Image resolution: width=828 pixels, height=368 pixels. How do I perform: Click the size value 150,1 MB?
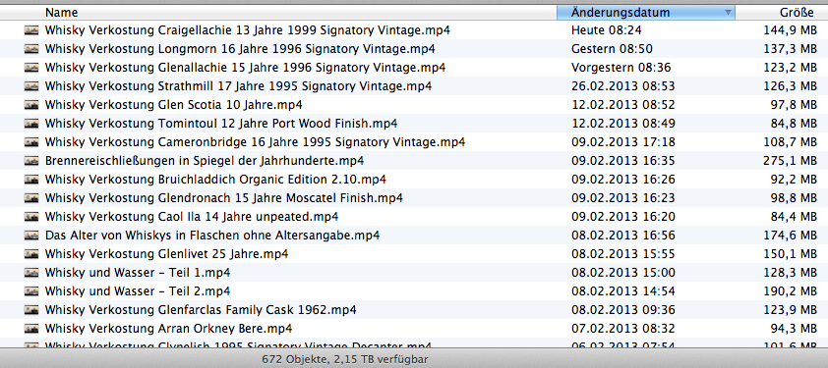point(790,254)
